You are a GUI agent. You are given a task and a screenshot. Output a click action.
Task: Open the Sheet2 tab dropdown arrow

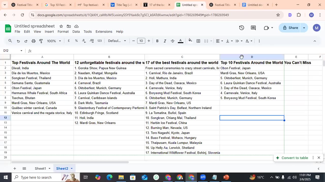(x=72, y=169)
